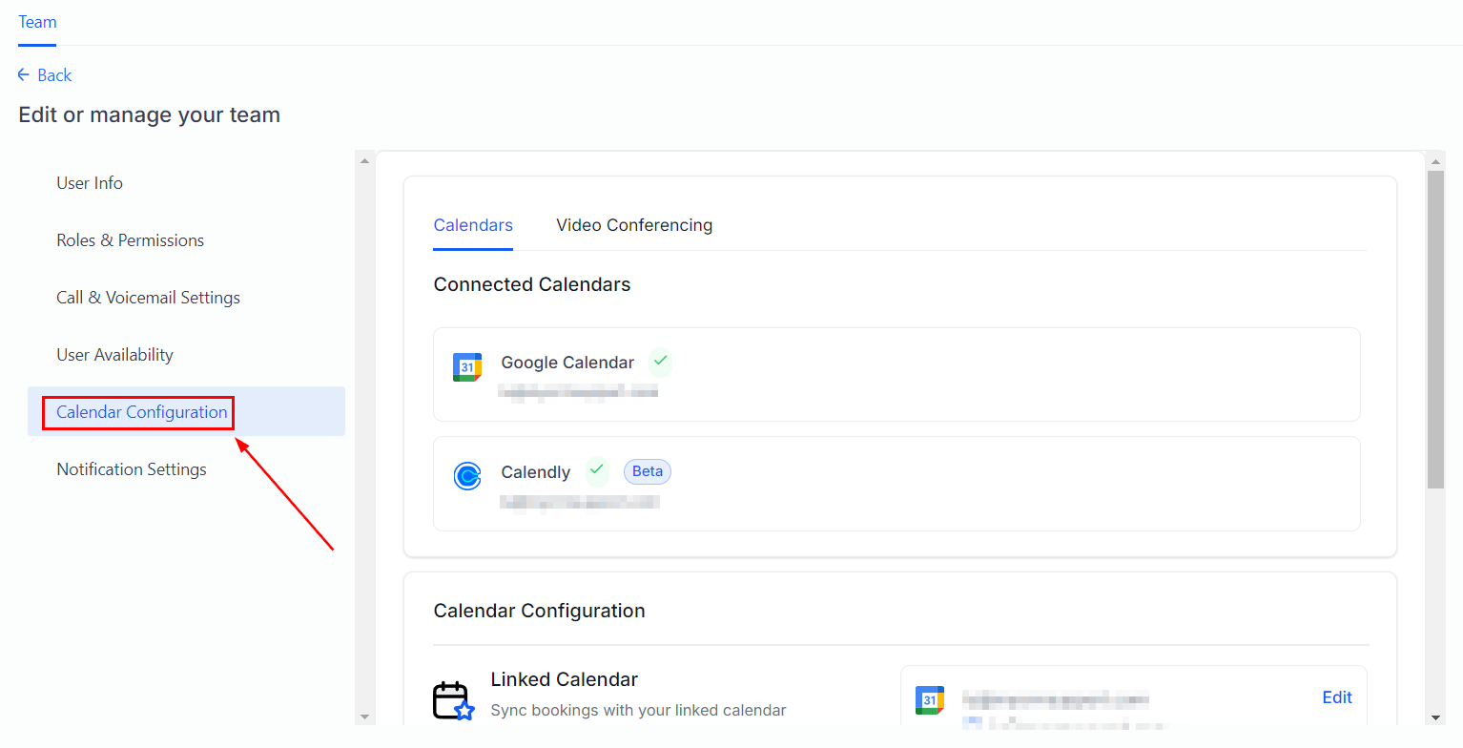Click the Google icon in linked calendar box
The height and width of the screenshot is (748, 1463).
(x=930, y=699)
